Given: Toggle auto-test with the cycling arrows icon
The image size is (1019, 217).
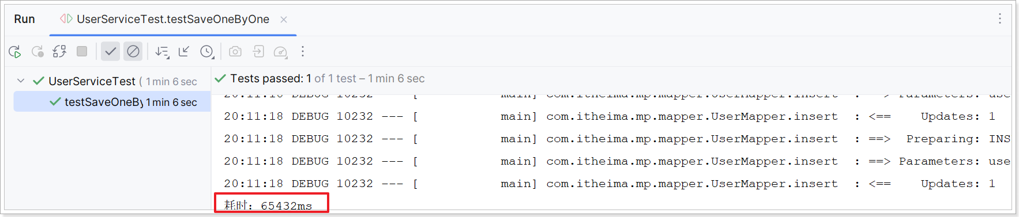Looking at the screenshot, I should (59, 52).
